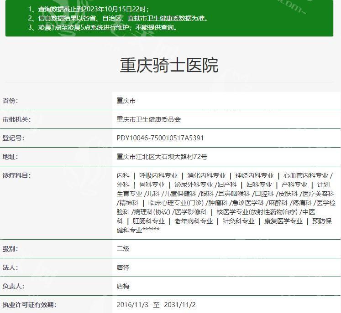
Task: Click the address 重庆市江北区大石坝大路村72号
Action: [162, 157]
